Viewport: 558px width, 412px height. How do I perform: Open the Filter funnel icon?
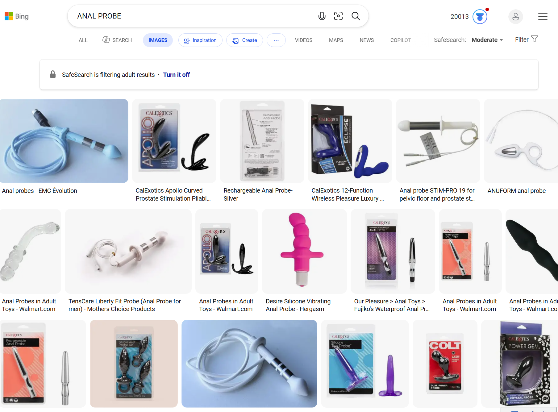click(x=534, y=39)
